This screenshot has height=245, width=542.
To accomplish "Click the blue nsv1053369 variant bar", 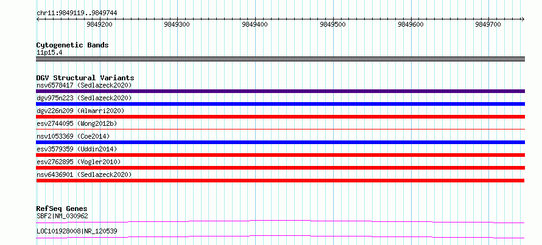I will pyautogui.click(x=280, y=142).
